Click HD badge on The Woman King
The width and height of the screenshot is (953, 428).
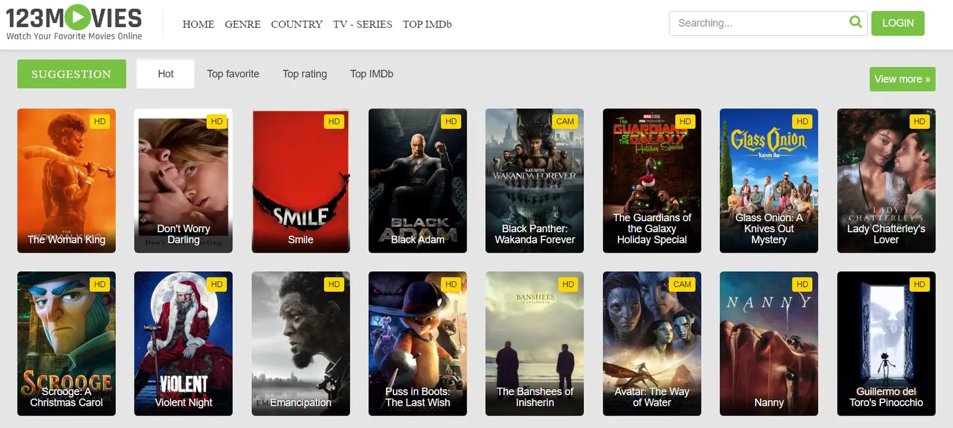pos(100,121)
